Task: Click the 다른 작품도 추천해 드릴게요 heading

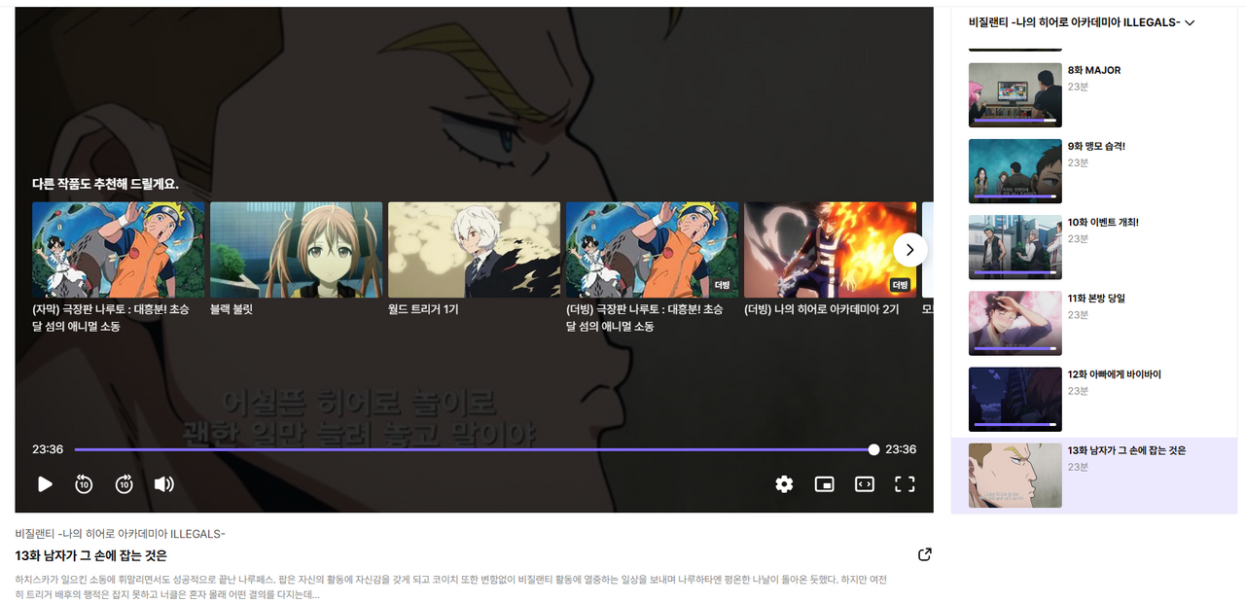Action: [105, 184]
